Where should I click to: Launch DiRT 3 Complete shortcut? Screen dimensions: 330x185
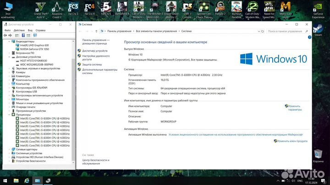(x=187, y=10)
